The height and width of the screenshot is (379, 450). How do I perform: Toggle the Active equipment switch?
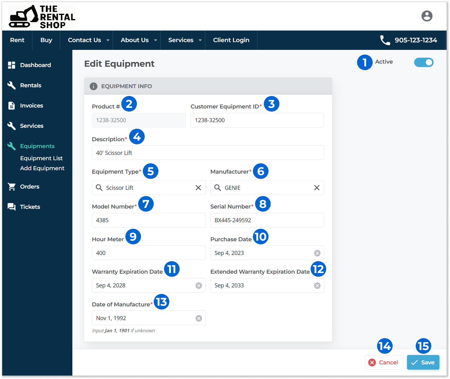pos(423,62)
